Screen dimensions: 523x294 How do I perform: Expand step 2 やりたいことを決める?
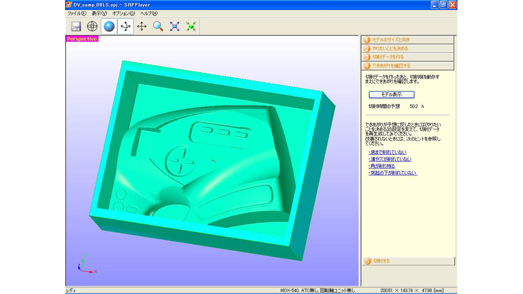(x=408, y=48)
